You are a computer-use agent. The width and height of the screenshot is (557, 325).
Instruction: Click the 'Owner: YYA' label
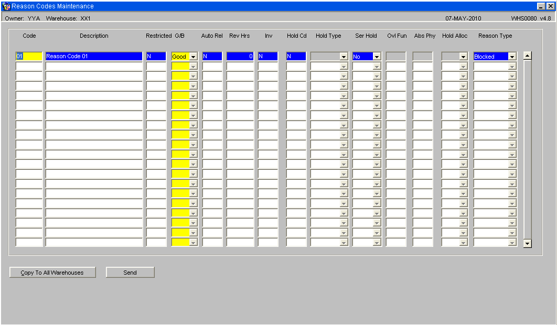pyautogui.click(x=23, y=18)
